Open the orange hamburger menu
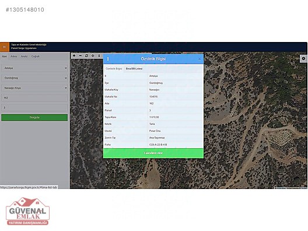 click(4, 47)
